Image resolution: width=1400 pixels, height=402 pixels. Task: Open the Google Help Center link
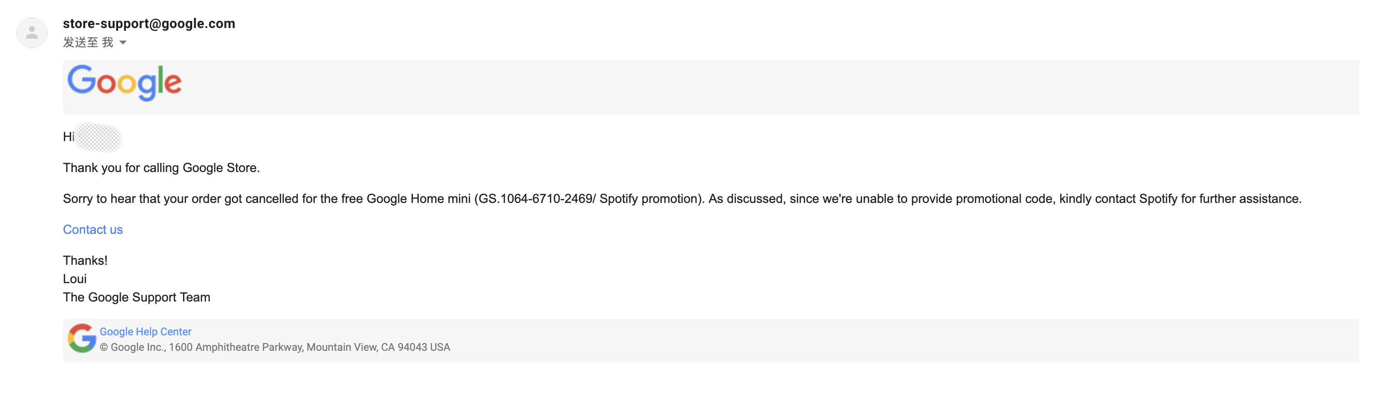(x=145, y=331)
